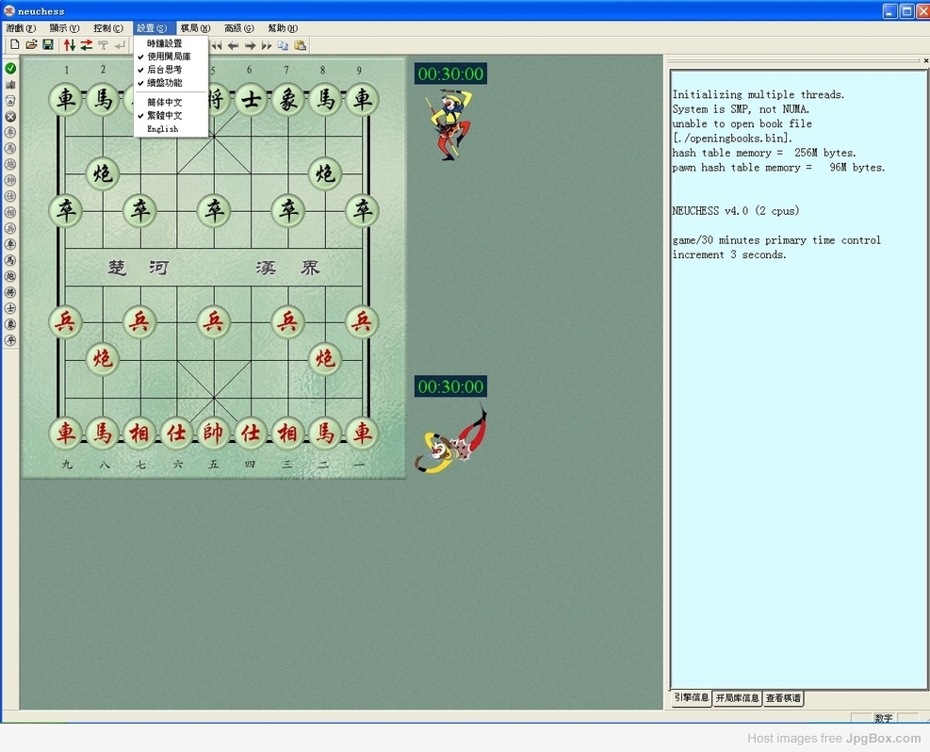Image resolution: width=930 pixels, height=752 pixels.
Task: Click the new game document icon
Action: tap(15, 44)
